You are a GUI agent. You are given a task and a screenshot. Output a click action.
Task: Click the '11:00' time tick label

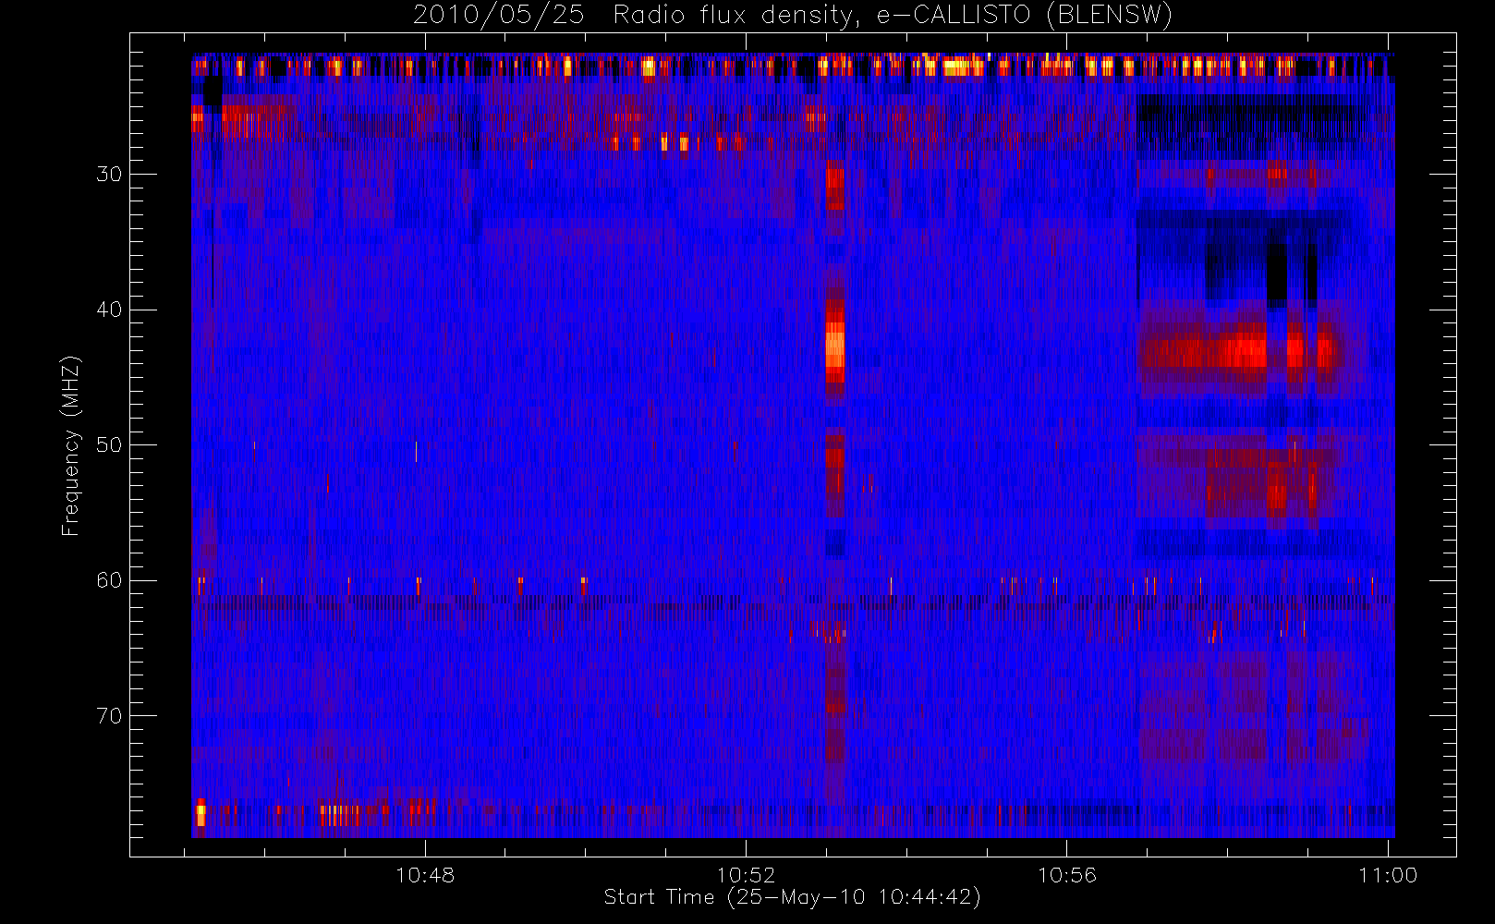pyautogui.click(x=1388, y=875)
